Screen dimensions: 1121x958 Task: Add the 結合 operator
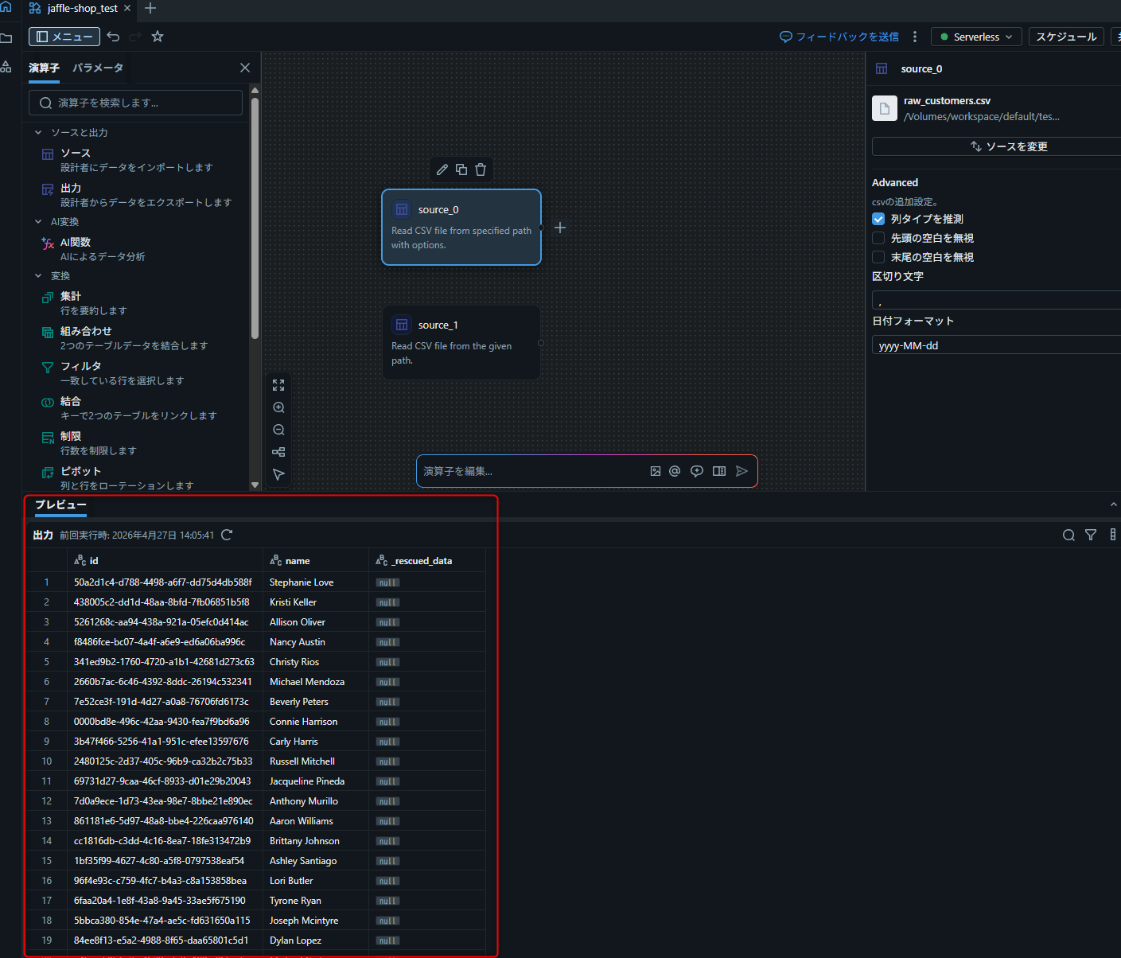[137, 408]
